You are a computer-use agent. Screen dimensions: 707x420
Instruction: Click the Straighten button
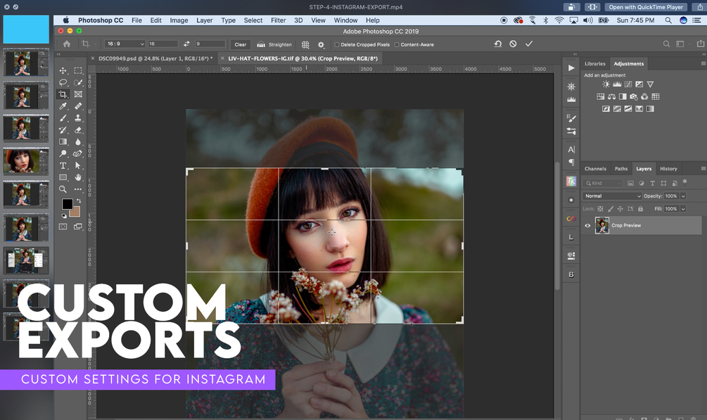click(274, 44)
